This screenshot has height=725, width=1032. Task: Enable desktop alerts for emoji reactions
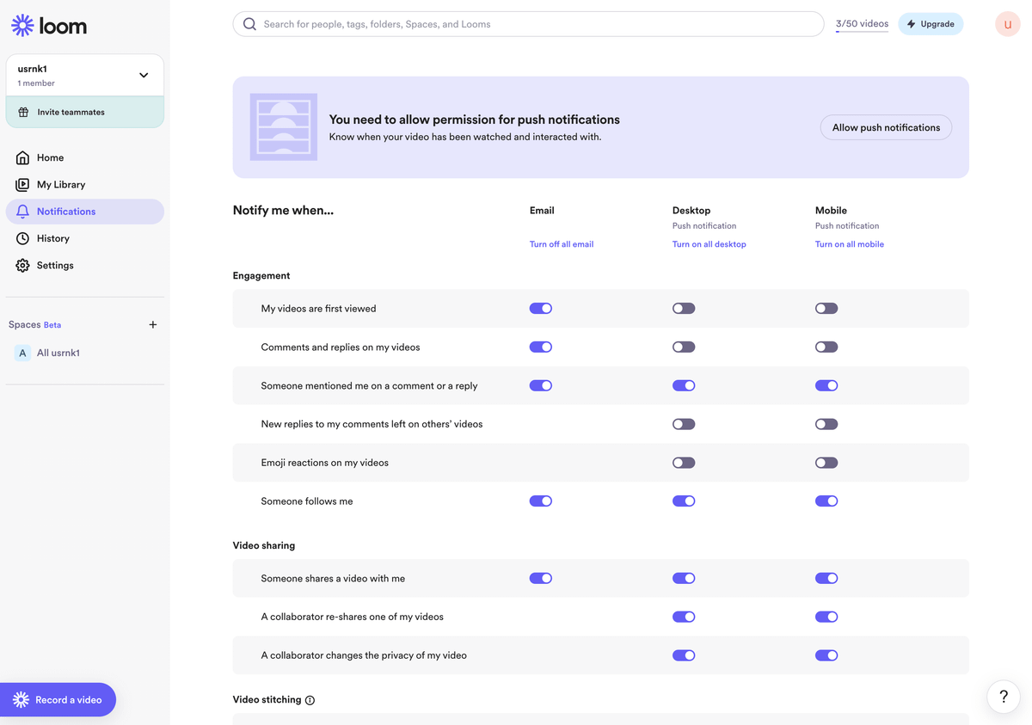click(684, 463)
